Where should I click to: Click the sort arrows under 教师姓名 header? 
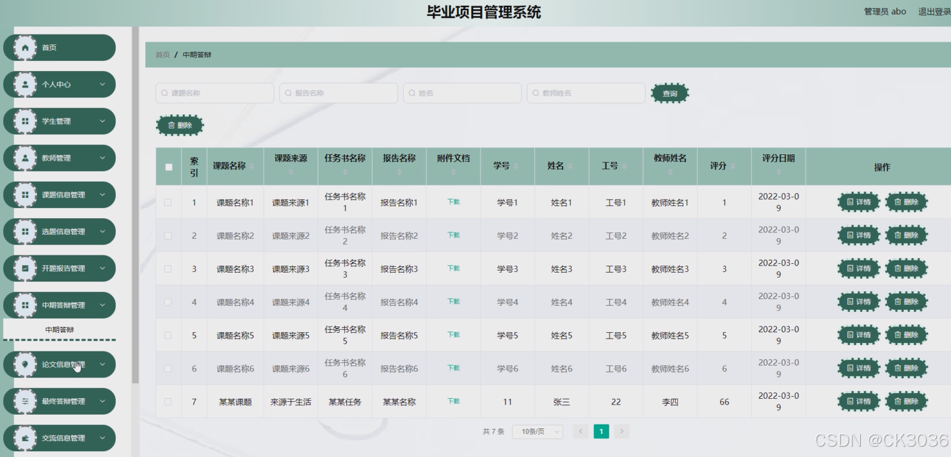coord(670,172)
